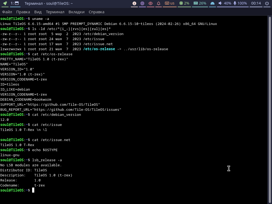Click the '/etc/issue.net' listing row
The height and width of the screenshot is (204, 272).
tap(57, 44)
